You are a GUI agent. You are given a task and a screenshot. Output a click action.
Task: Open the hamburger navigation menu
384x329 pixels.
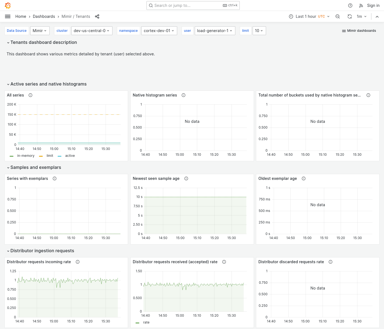tap(8, 16)
